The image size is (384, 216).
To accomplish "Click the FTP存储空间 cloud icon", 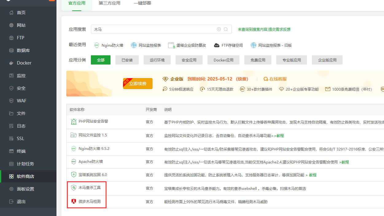I will pos(217,45).
